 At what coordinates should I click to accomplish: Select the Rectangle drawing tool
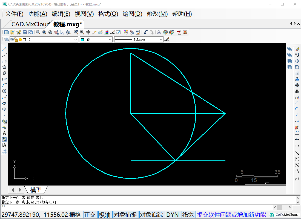[x=4, y=79]
